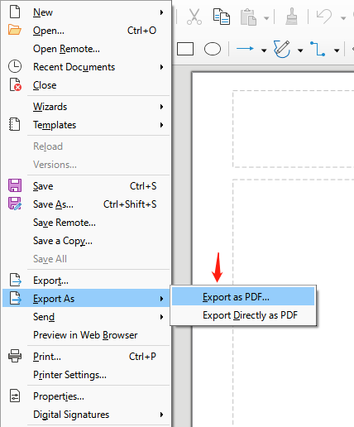Click the Clone Formatting paintbrush icon
This screenshot has height=427, width=354.
pos(291,17)
